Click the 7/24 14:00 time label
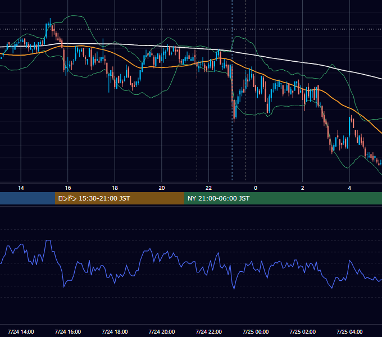Screen dimensions: 382x337 point(21,331)
